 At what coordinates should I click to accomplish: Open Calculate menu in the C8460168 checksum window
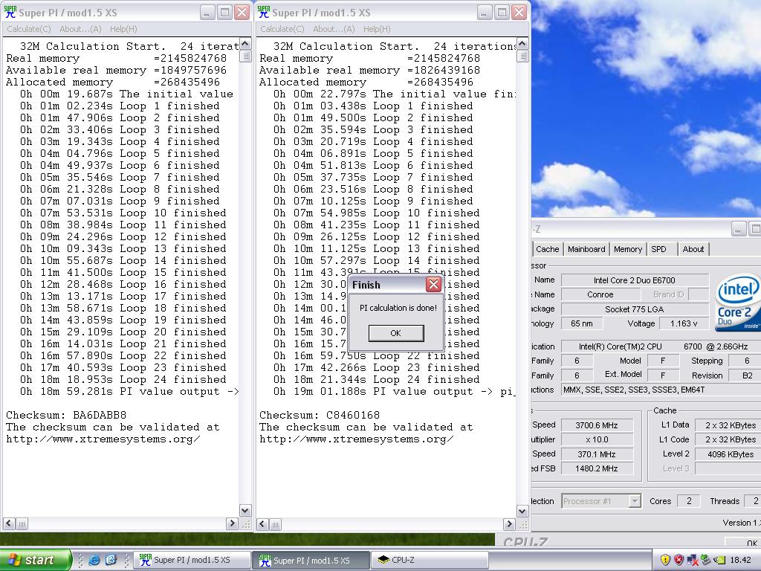pyautogui.click(x=282, y=29)
